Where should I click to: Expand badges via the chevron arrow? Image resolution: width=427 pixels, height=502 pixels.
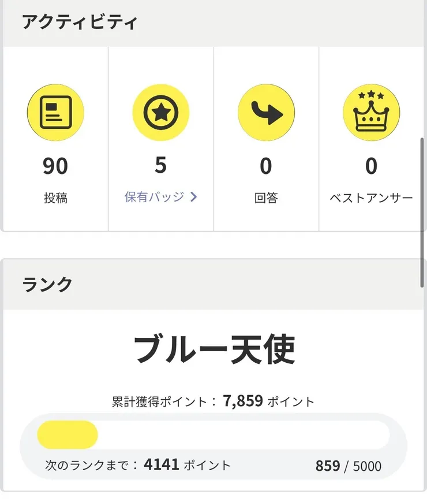click(193, 196)
